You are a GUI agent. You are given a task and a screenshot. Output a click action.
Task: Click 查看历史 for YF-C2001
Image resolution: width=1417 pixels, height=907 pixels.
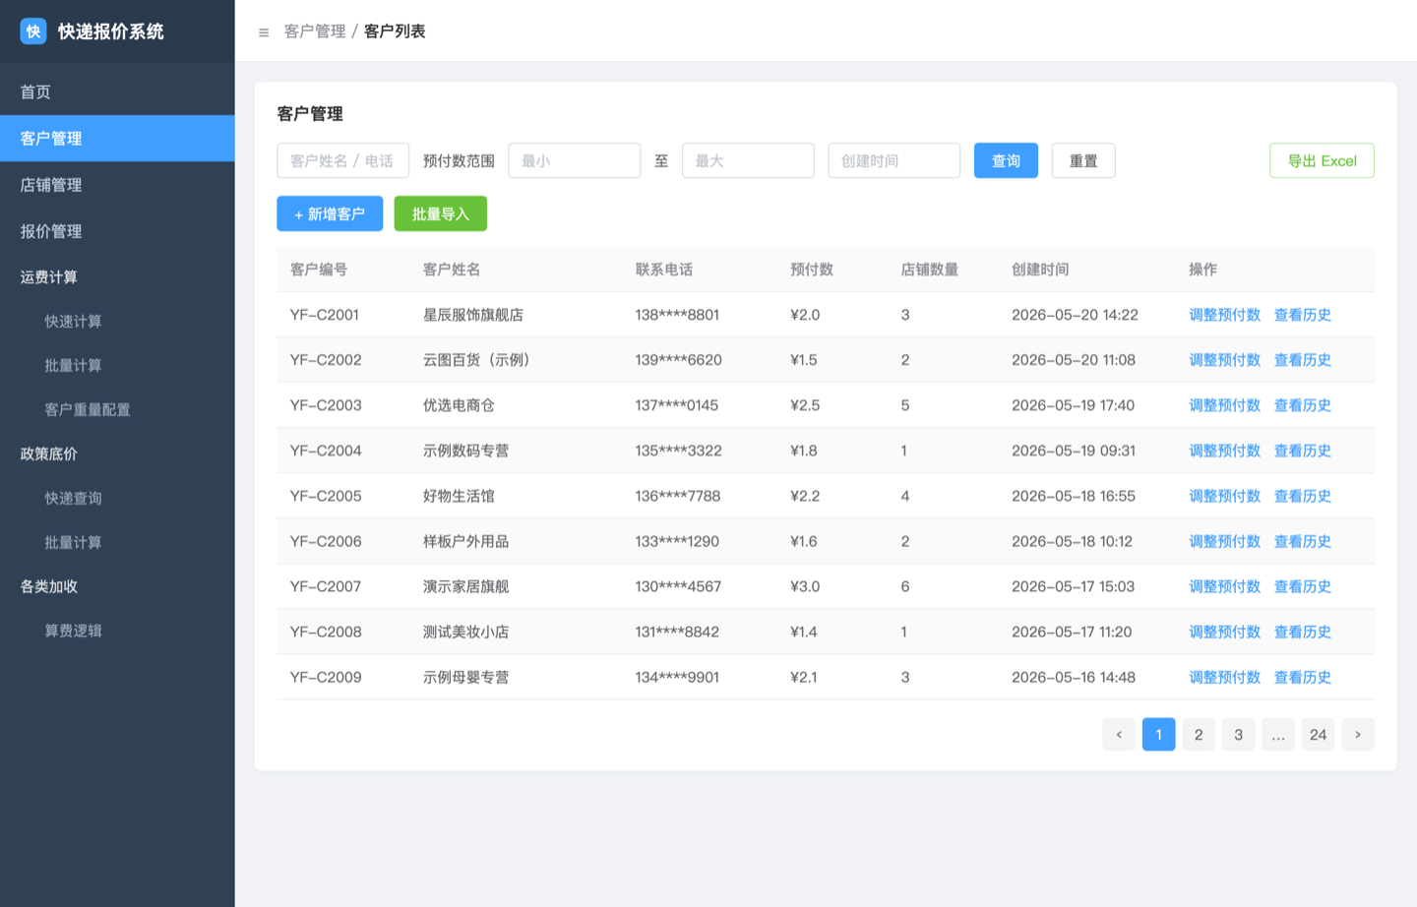tap(1303, 315)
